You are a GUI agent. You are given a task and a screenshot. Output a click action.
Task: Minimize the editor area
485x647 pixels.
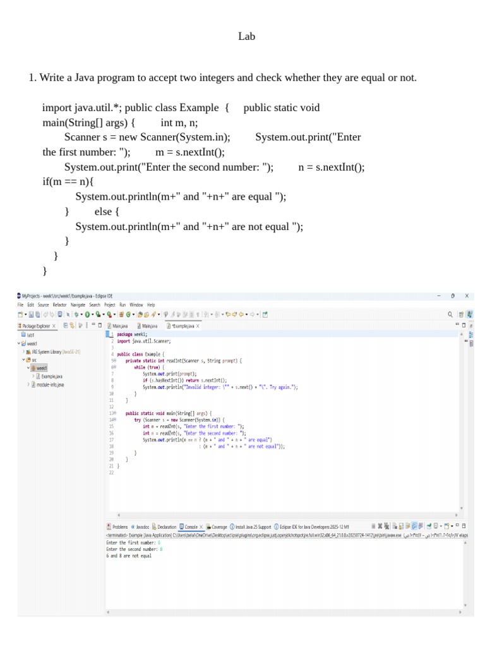point(457,325)
